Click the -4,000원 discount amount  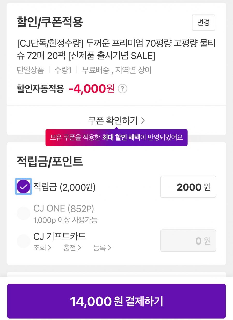point(91,89)
